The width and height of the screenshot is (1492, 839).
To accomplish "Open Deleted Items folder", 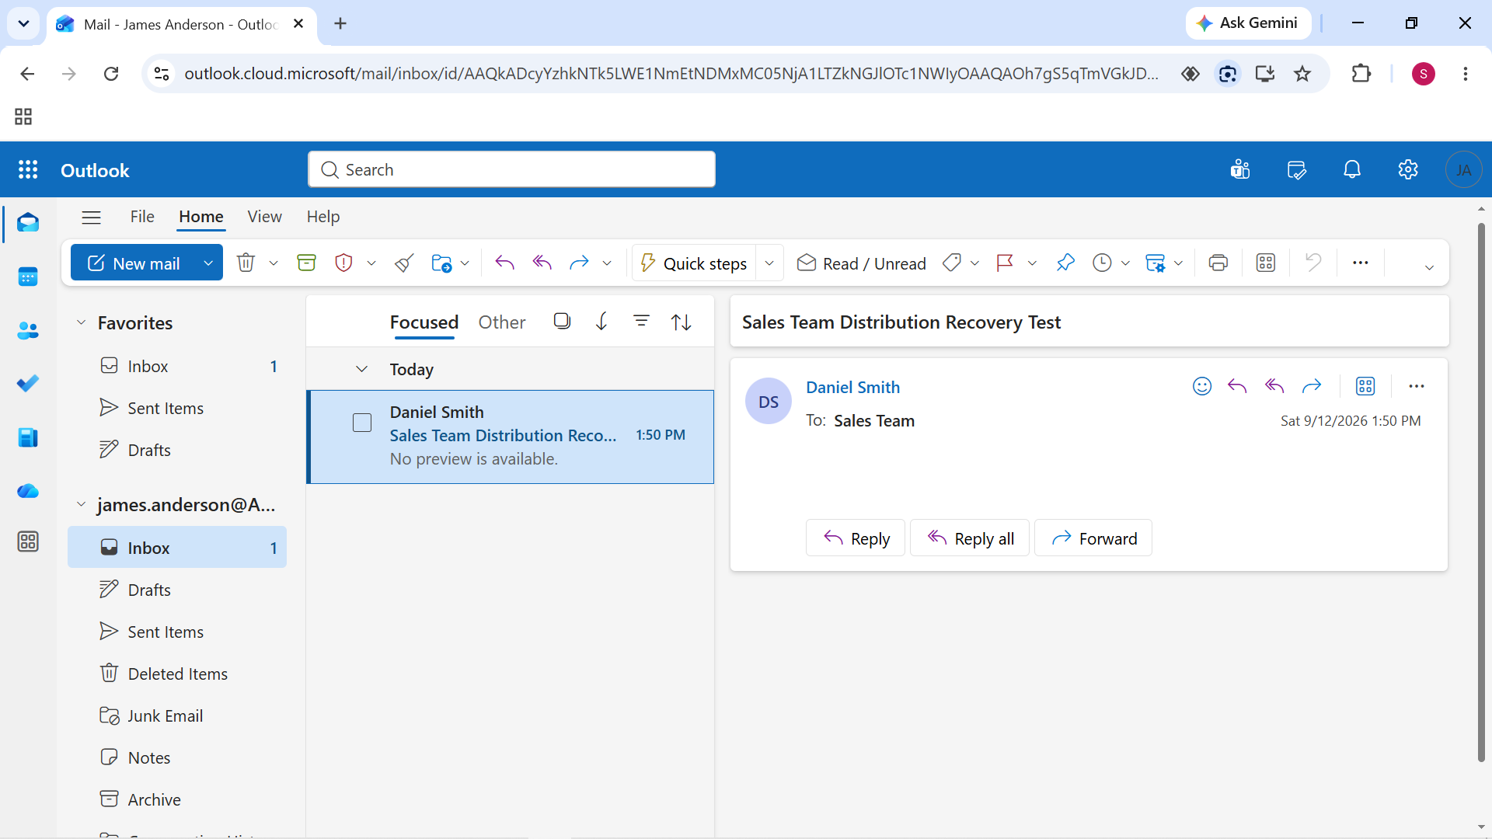I will tap(177, 674).
